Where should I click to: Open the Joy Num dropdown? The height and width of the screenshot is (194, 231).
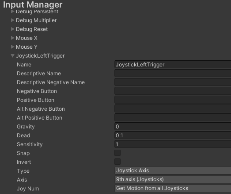(173, 188)
